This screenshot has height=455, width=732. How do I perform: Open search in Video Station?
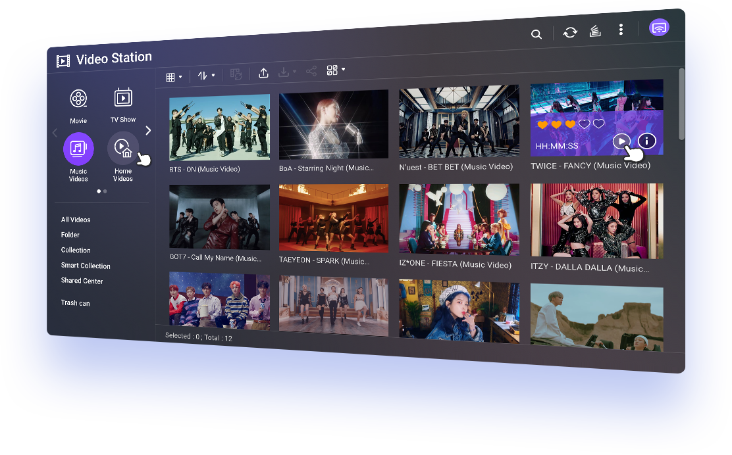click(536, 34)
